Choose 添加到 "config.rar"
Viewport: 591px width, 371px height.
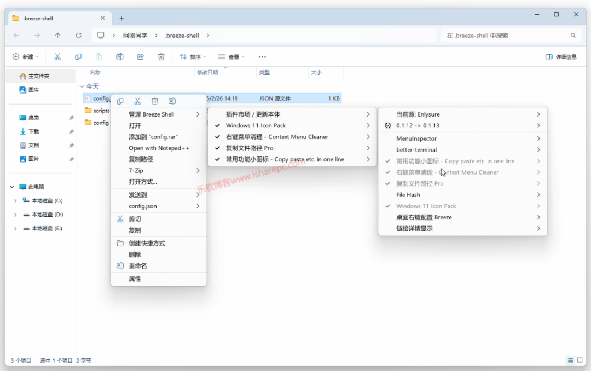point(159,137)
